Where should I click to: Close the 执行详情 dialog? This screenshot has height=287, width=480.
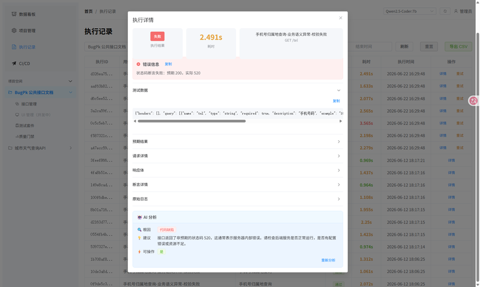[340, 18]
